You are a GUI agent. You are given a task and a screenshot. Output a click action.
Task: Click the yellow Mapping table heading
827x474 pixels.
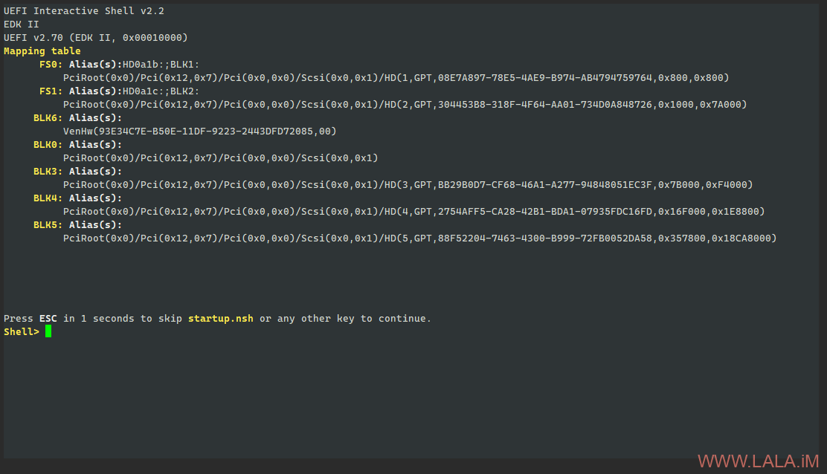pyautogui.click(x=42, y=51)
